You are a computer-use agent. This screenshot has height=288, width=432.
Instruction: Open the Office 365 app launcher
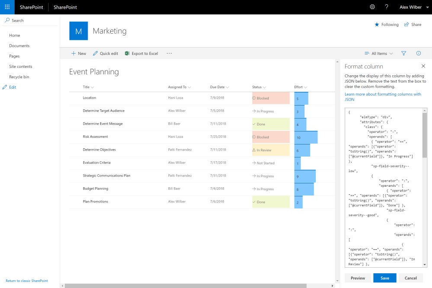point(6,6)
